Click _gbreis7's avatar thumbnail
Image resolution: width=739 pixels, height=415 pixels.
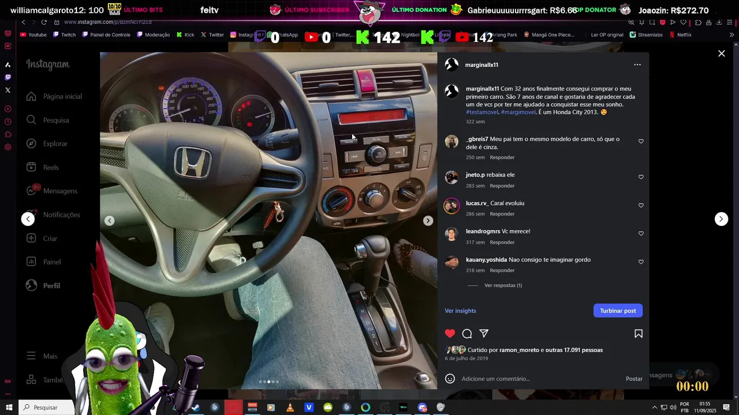click(451, 142)
